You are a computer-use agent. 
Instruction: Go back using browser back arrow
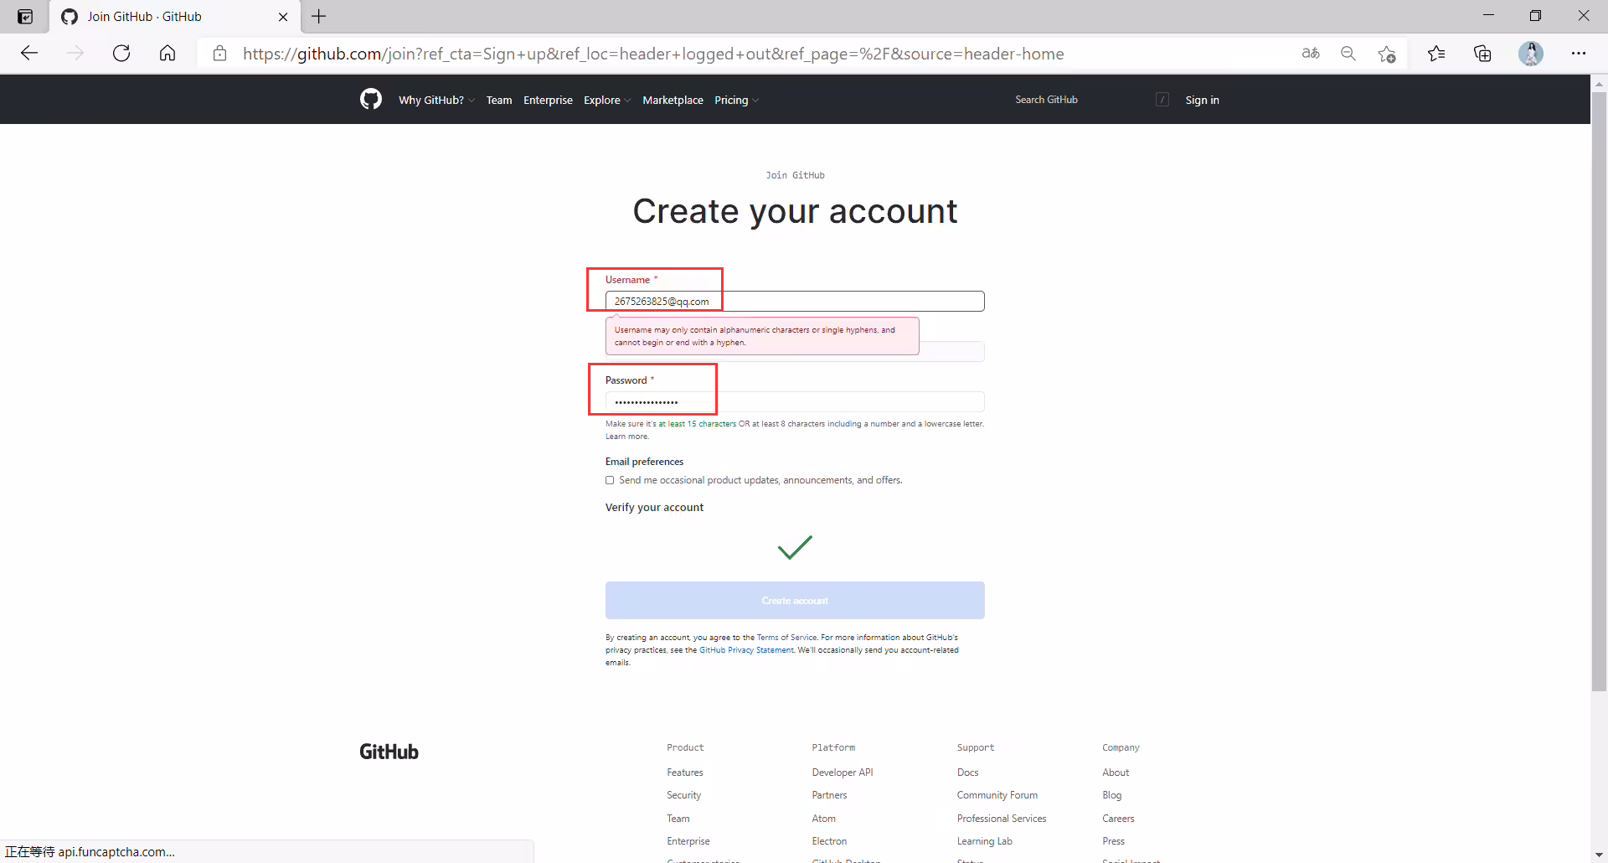[29, 54]
